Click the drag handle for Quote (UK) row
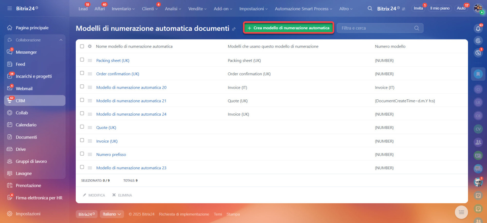This screenshot has width=487, height=223. 90,127
